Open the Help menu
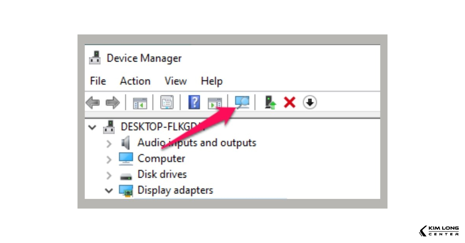 [212, 81]
